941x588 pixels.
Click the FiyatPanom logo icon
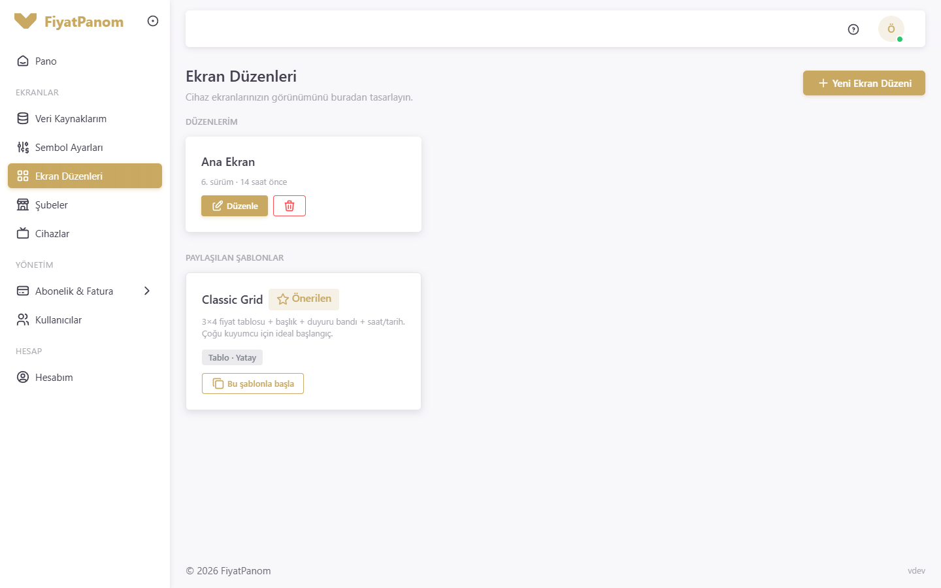point(25,22)
